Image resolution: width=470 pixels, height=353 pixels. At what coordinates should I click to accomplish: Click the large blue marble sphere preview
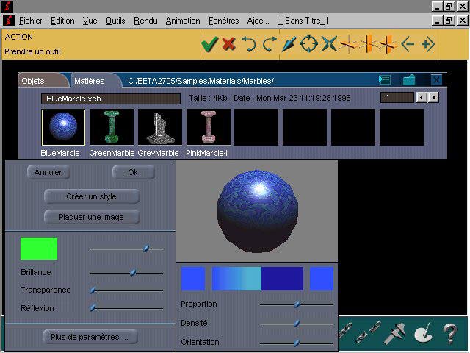click(258, 211)
